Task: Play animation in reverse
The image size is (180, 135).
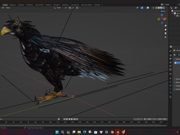Action: click(x=69, y=119)
